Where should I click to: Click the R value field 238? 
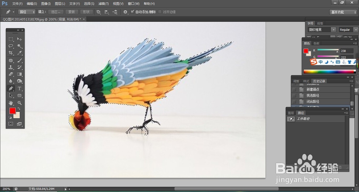[347, 51]
